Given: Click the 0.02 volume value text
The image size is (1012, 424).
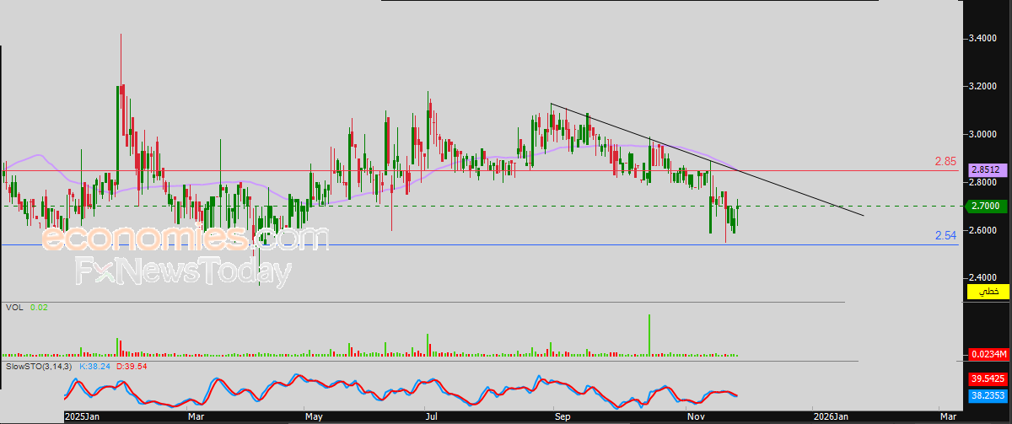Looking at the screenshot, I should 37,308.
